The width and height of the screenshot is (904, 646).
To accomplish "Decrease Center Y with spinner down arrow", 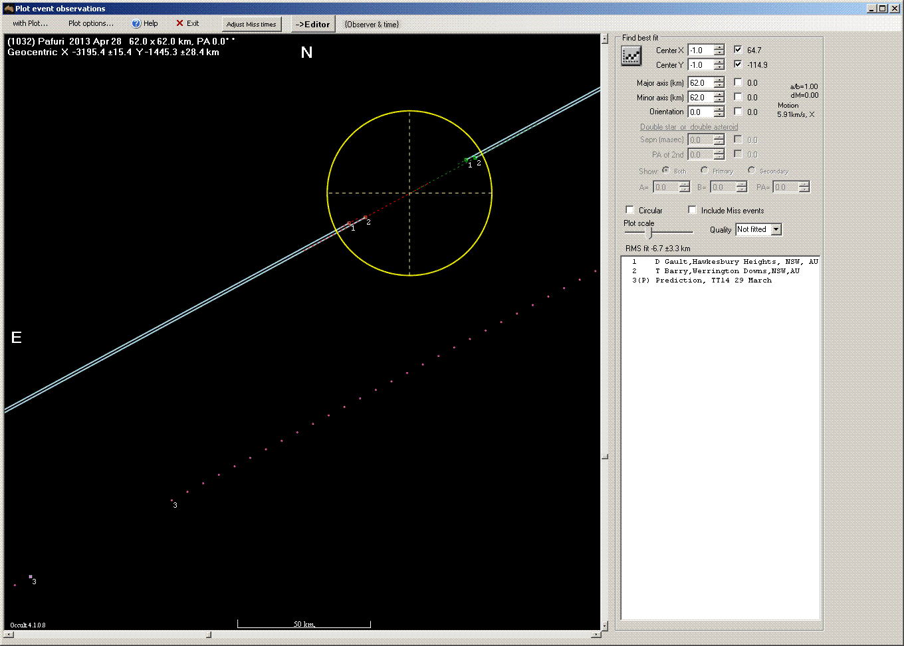I will tap(719, 68).
